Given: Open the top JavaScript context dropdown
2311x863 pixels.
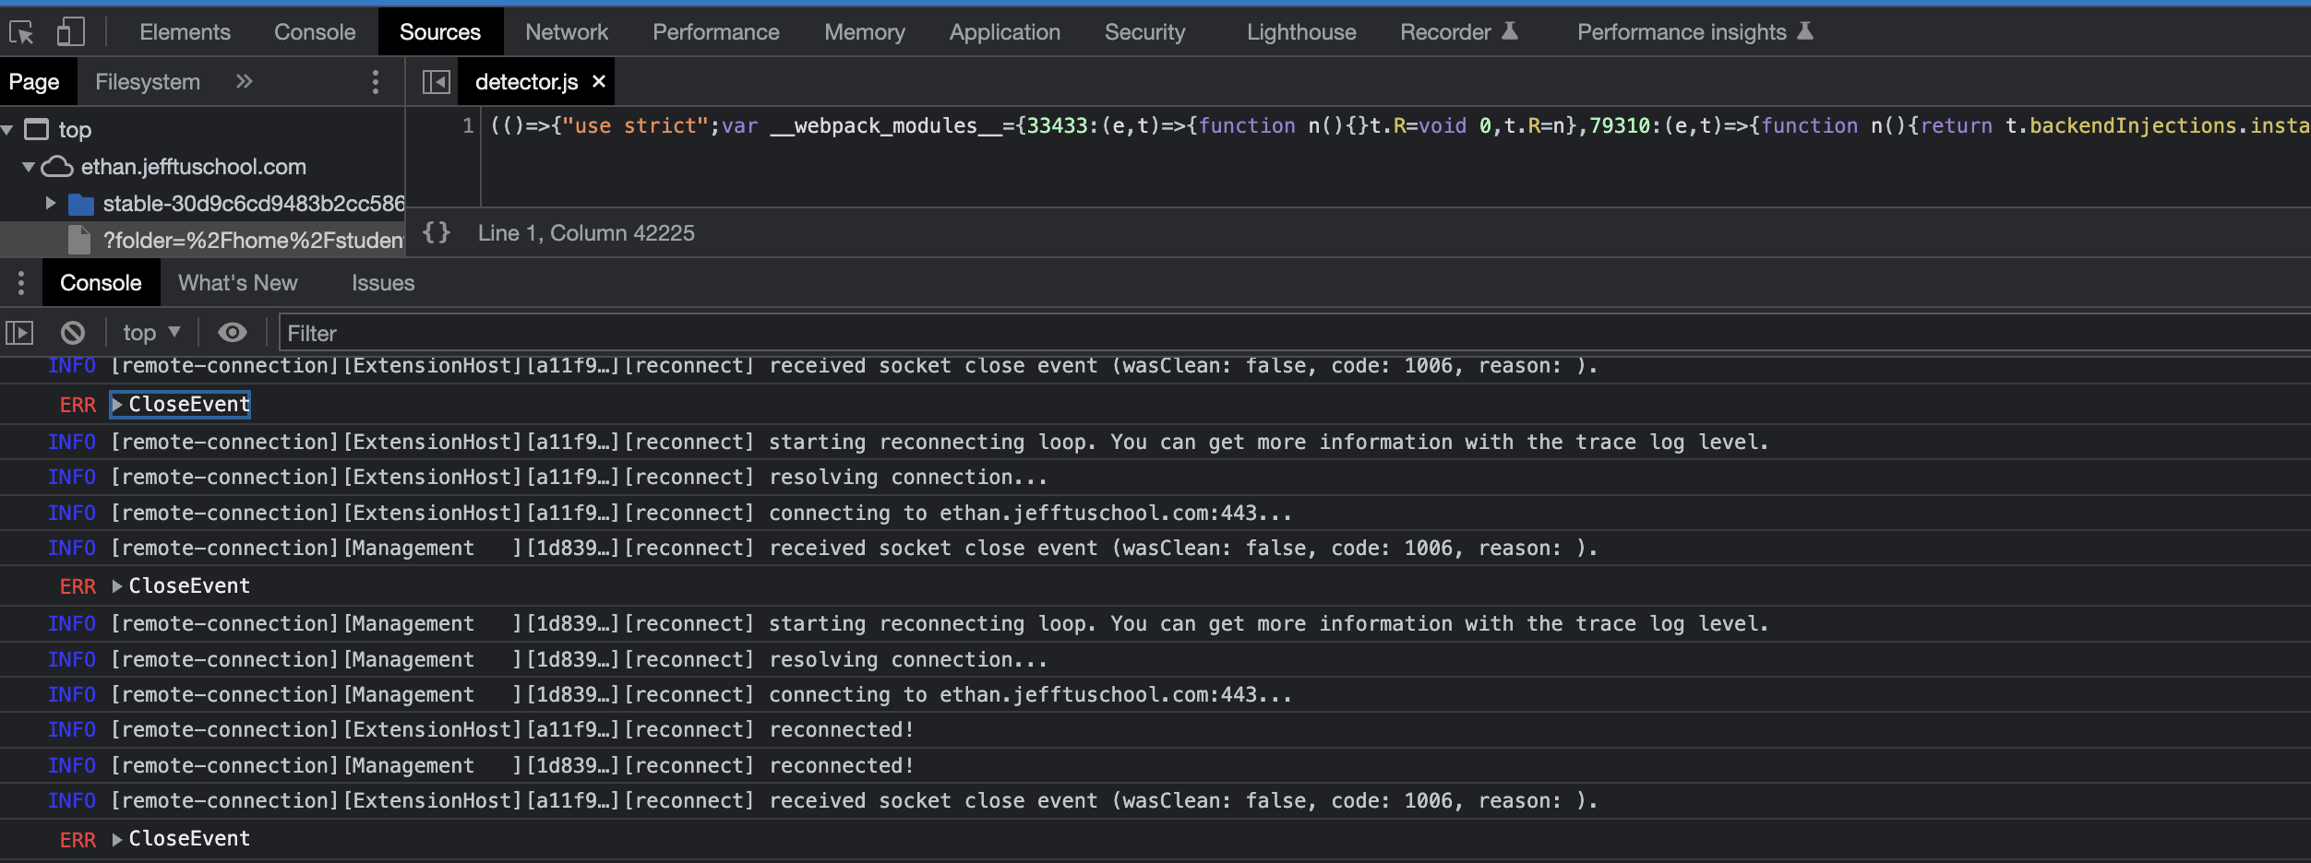Looking at the screenshot, I should [x=152, y=333].
